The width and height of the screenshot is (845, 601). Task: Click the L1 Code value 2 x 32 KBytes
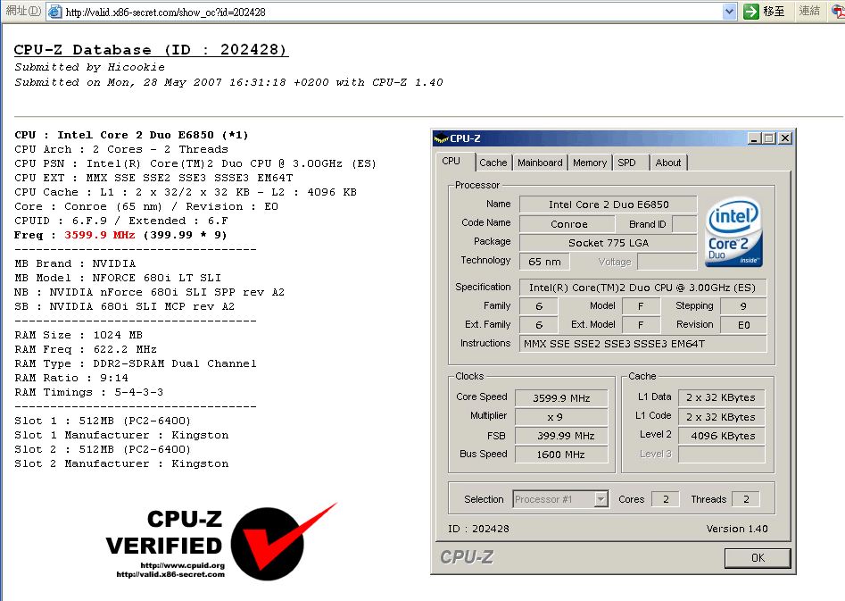point(721,417)
